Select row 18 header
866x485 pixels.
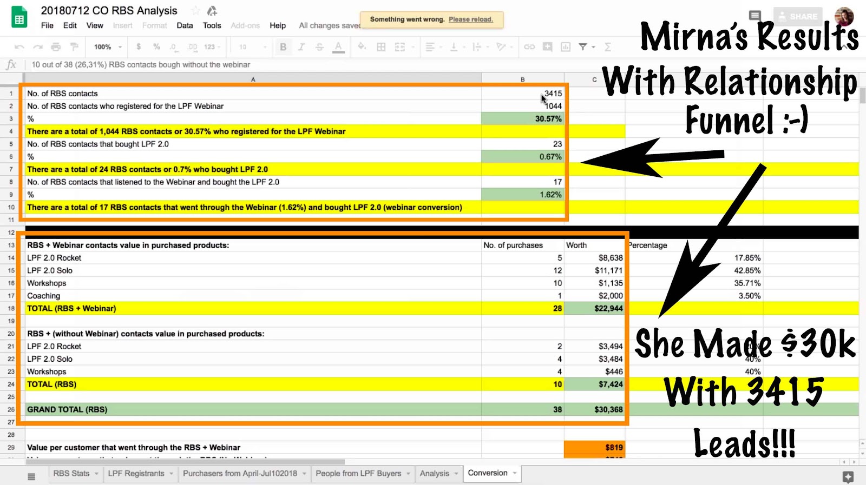11,308
